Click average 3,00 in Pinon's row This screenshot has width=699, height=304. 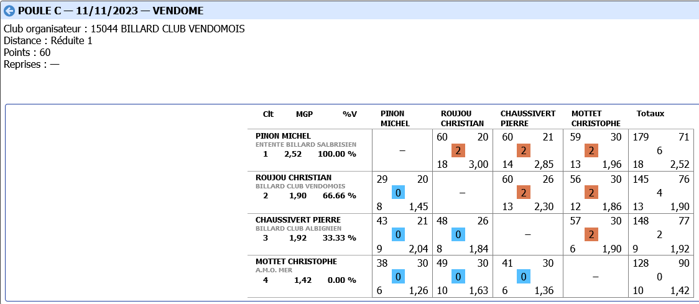479,165
